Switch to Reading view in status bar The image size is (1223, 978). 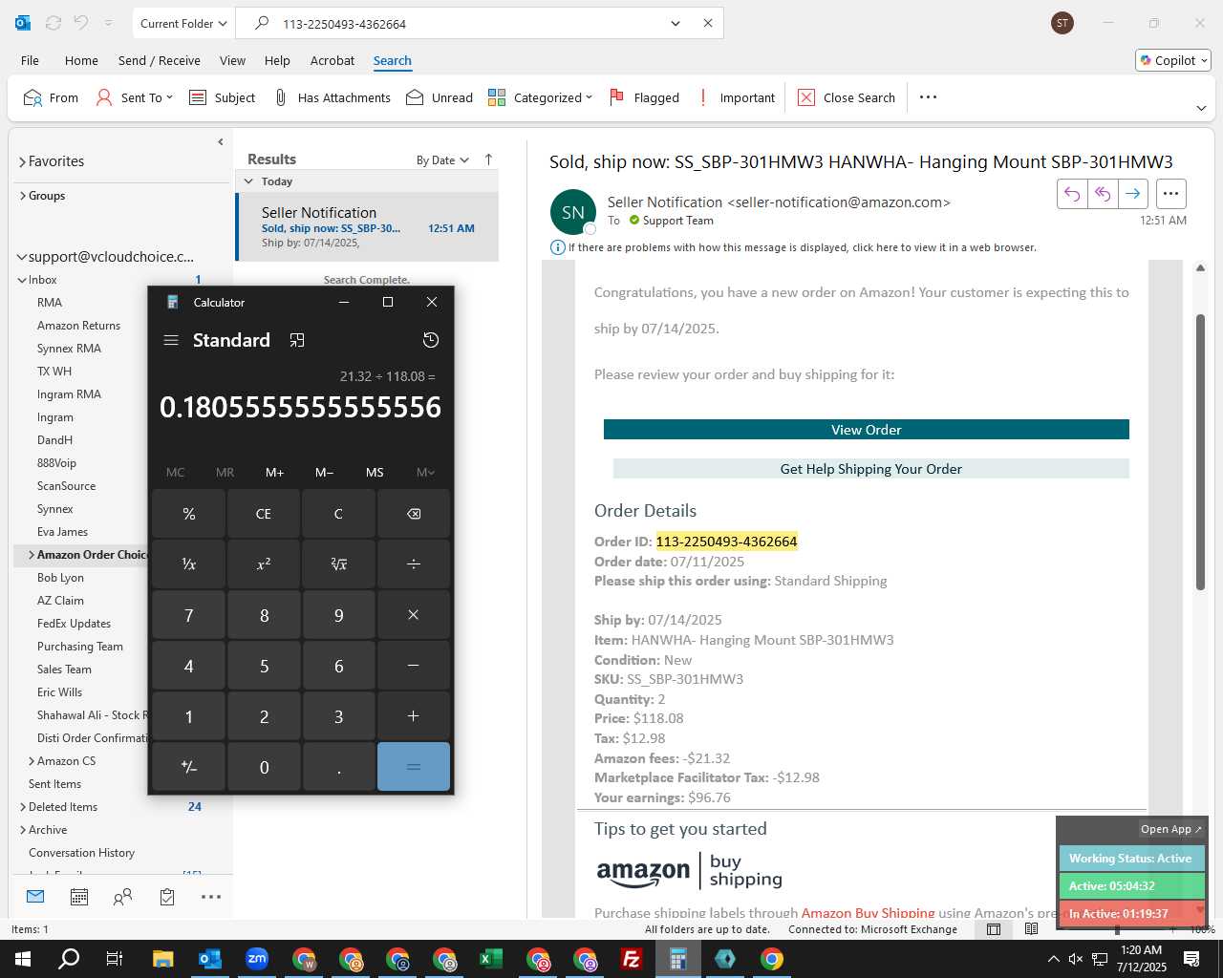(1032, 929)
